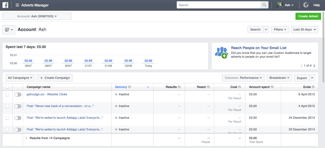This screenshot has width=325, height=148.
Task: Sort by the Results column header
Action: tap(171, 87)
